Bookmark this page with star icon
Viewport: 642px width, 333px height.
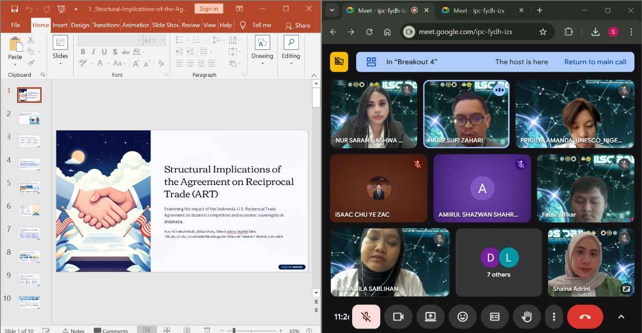click(543, 32)
